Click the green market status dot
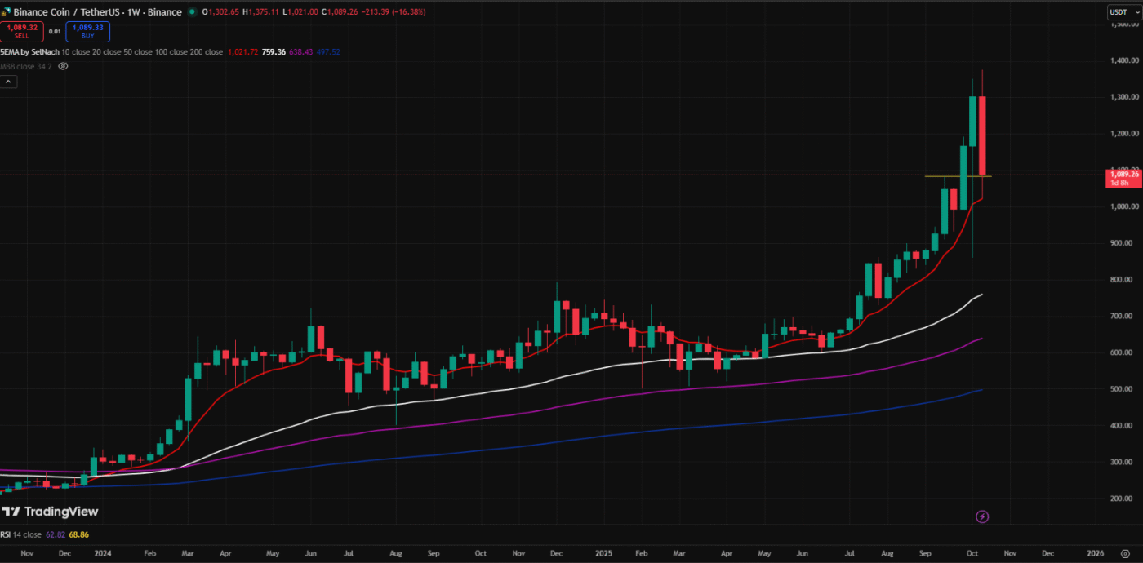This screenshot has width=1143, height=563. [x=191, y=12]
